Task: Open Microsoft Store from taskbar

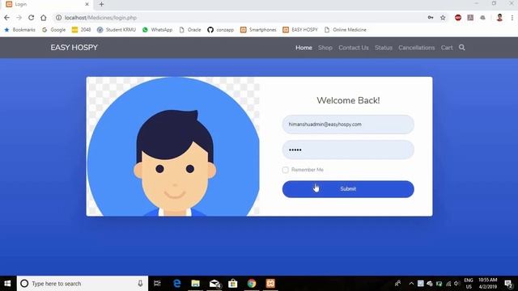Action: 233,284
